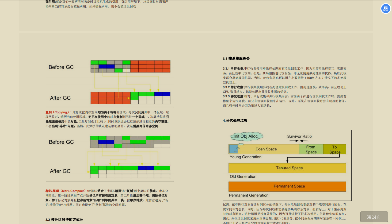
Task: Click the red 复制（Copying）caption text
Action: pos(58,112)
